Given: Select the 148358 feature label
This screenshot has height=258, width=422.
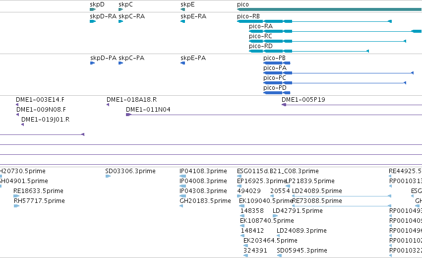Looking at the screenshot, I should pyautogui.click(x=252, y=211).
